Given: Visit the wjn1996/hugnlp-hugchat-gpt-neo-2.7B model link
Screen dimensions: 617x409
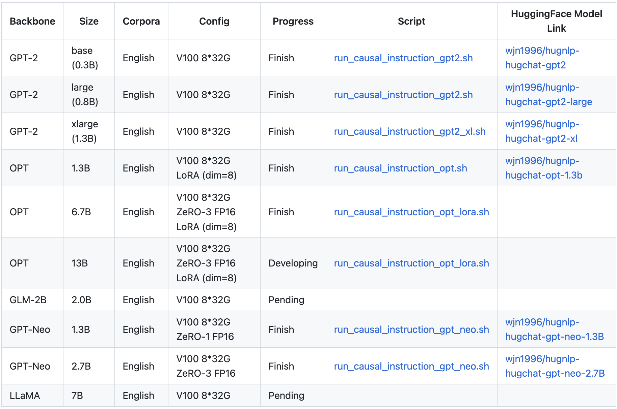Looking at the screenshot, I should pyautogui.click(x=555, y=366).
